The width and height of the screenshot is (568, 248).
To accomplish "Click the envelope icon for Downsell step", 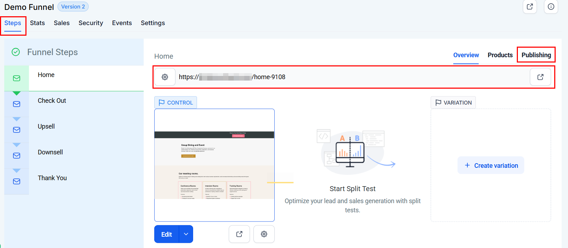I will pos(17,156).
